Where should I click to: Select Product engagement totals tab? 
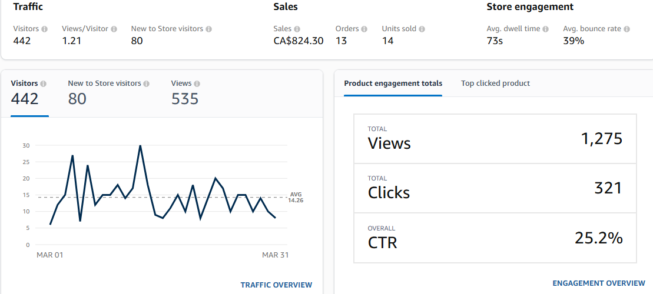(x=393, y=83)
